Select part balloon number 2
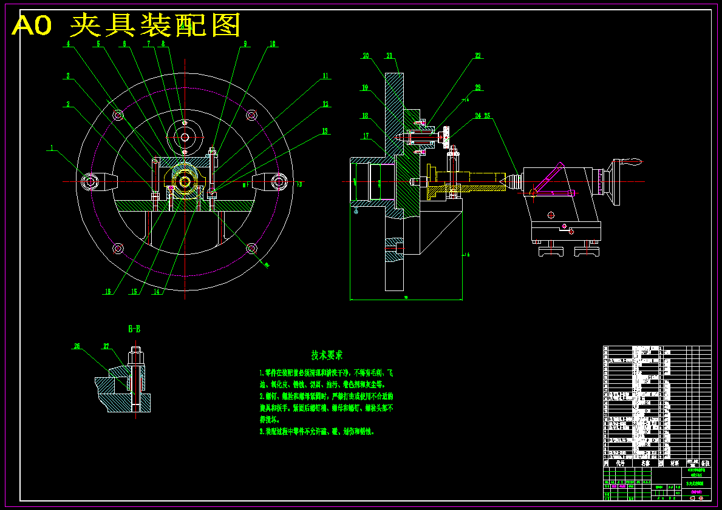Screen dimensions: 722x510 (x=68, y=104)
